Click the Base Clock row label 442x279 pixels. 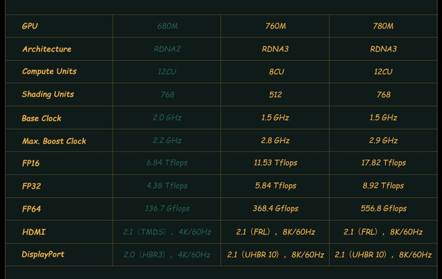point(42,118)
